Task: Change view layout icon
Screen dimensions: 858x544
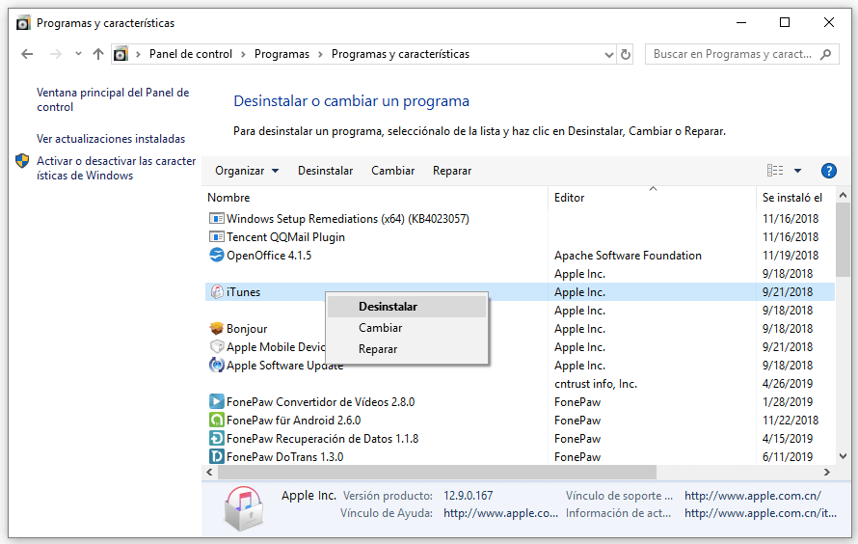Action: pyautogui.click(x=775, y=171)
